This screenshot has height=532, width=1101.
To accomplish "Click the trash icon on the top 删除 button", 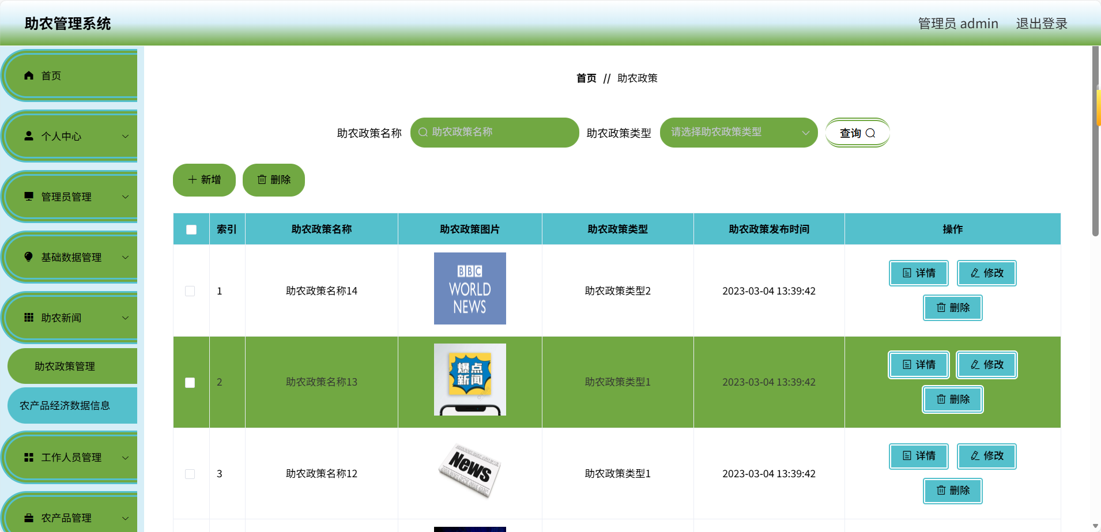I will click(x=262, y=180).
